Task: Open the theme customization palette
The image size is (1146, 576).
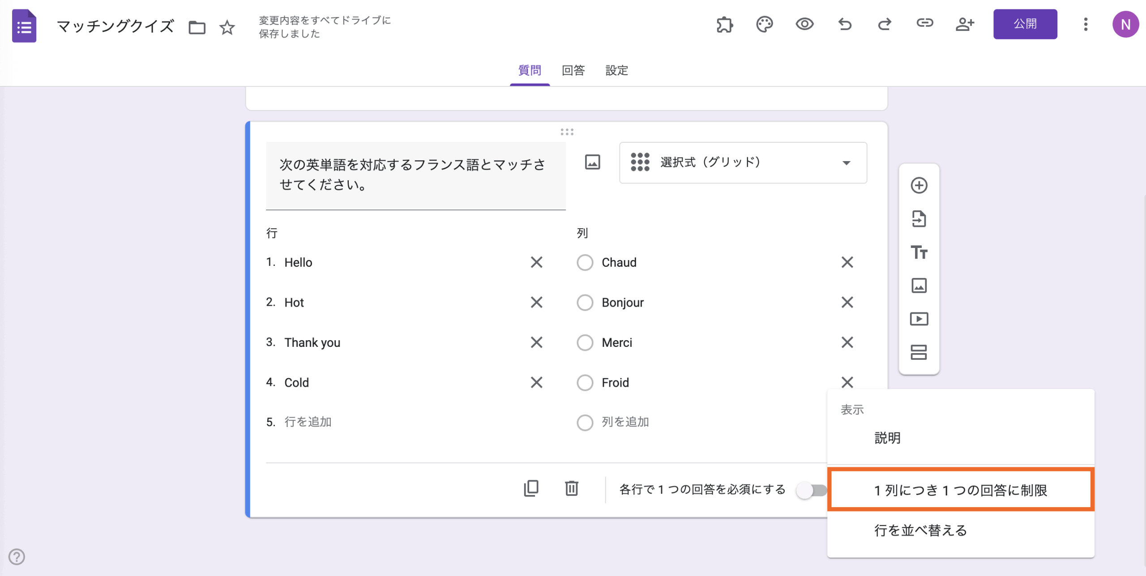Action: pyautogui.click(x=764, y=25)
